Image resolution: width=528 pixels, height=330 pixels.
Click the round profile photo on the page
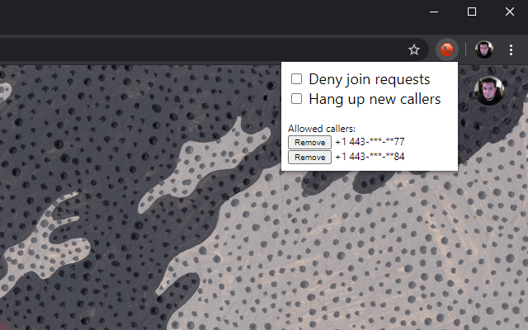click(489, 91)
